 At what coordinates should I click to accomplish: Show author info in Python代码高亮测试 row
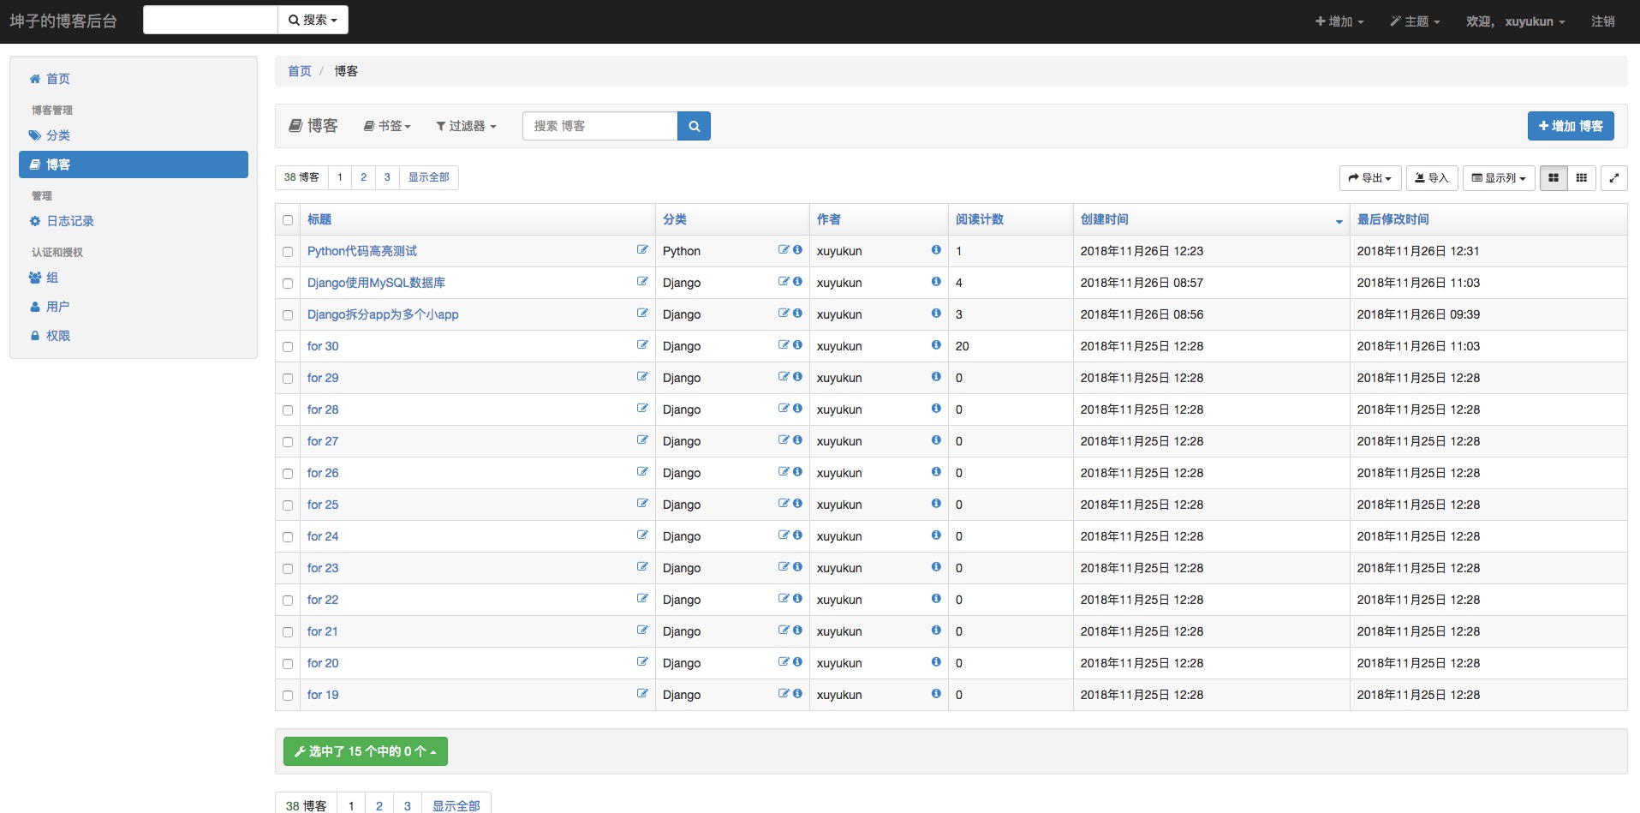(x=936, y=249)
